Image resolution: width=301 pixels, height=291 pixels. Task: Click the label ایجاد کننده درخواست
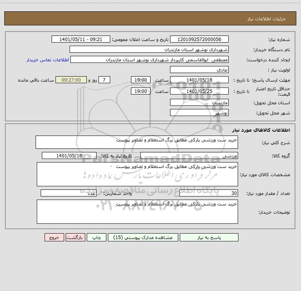(269, 60)
